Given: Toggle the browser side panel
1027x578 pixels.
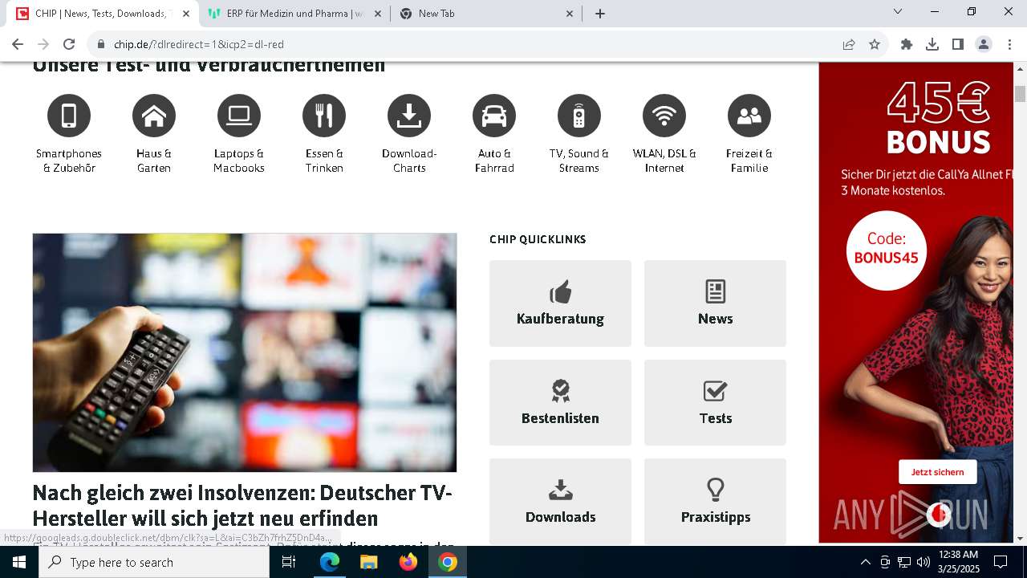Looking at the screenshot, I should point(958,44).
